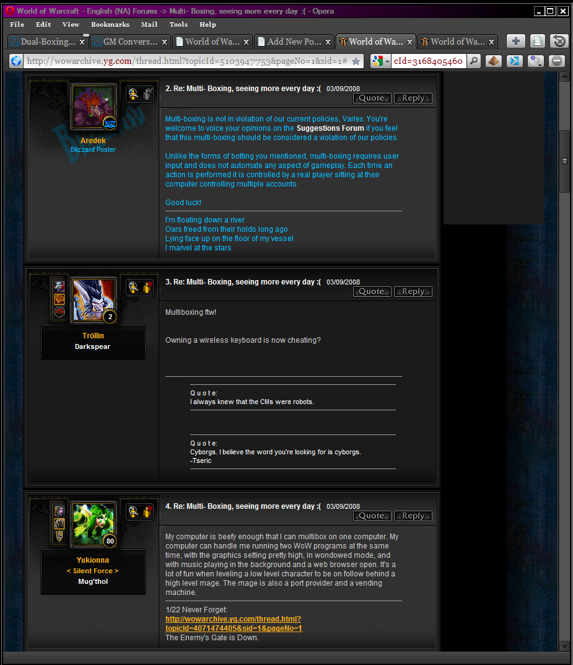
Task: Click the new tab plus button
Action: point(516,41)
